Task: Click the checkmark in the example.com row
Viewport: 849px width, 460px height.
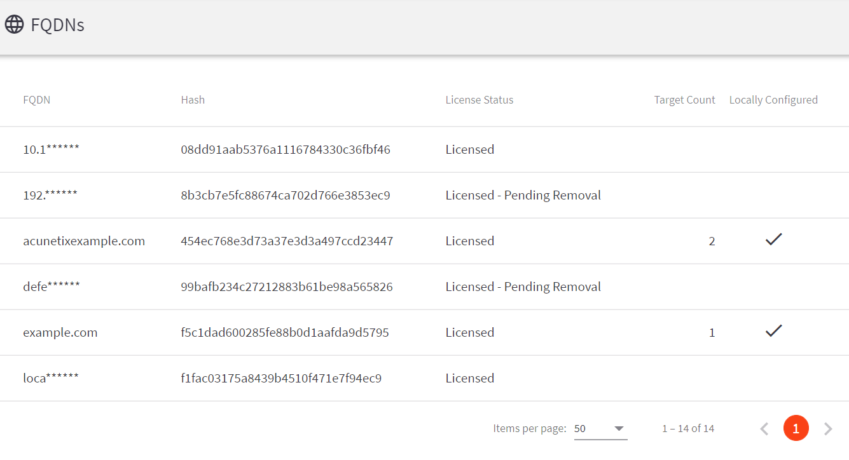Action: click(x=773, y=331)
